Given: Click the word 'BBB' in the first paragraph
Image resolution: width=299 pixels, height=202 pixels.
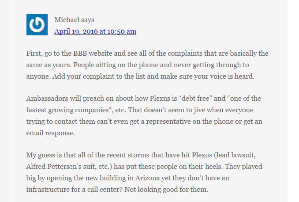Looking at the screenshot, I should tap(80, 53).
